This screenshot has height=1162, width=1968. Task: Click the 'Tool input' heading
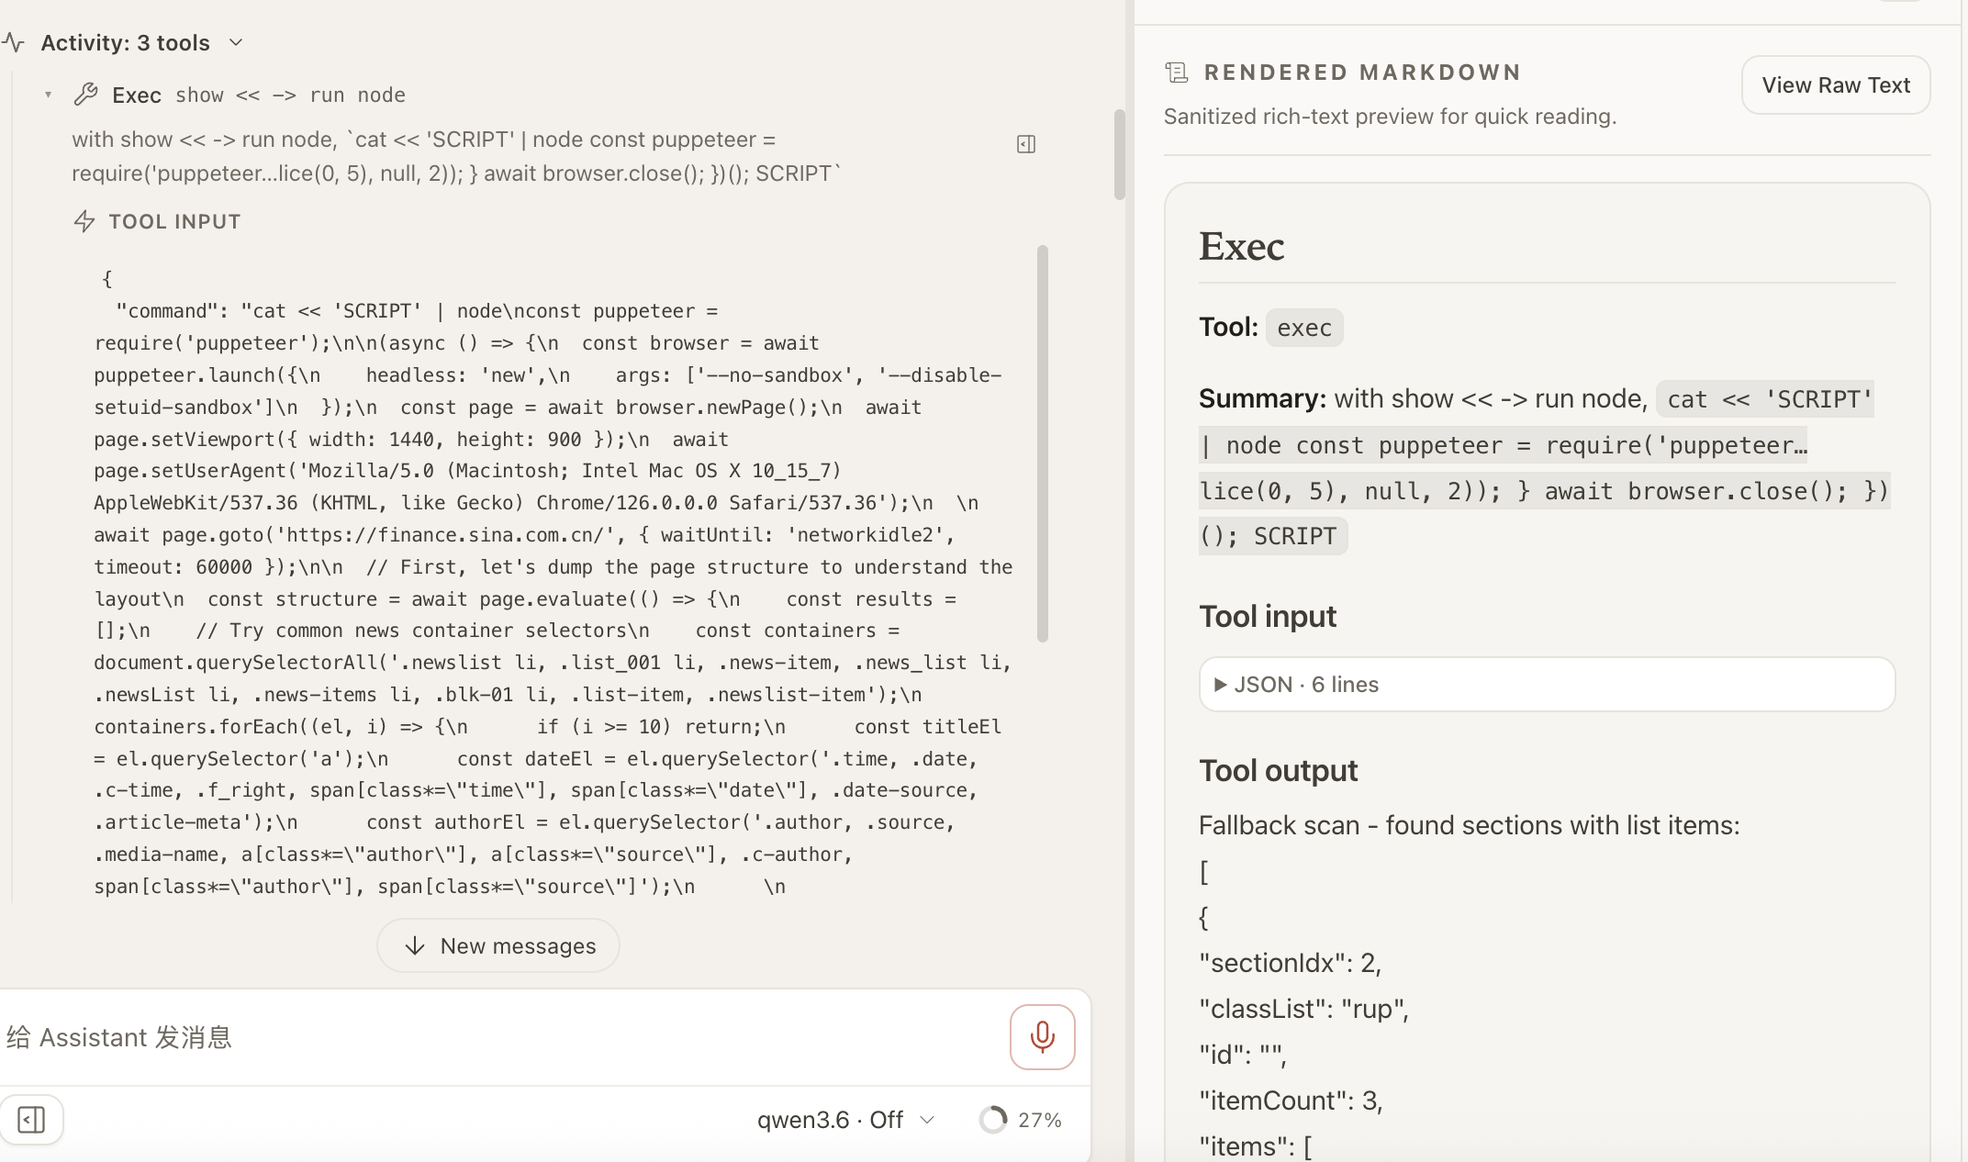click(x=1268, y=617)
